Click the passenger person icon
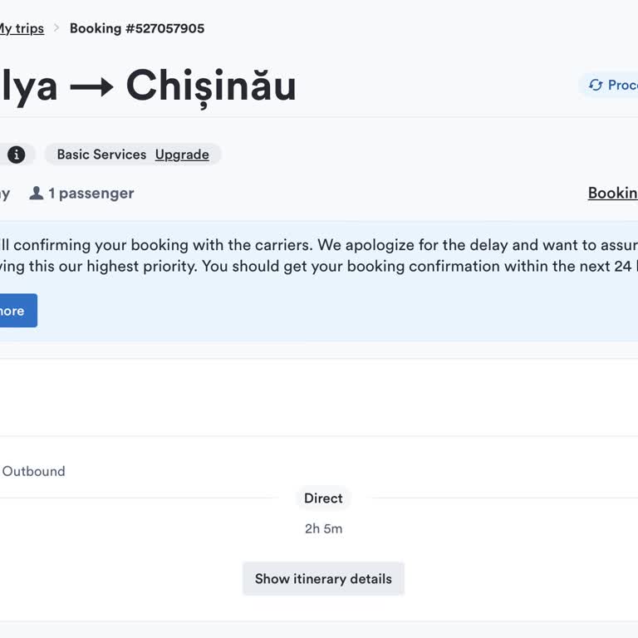638x638 pixels. (x=37, y=193)
